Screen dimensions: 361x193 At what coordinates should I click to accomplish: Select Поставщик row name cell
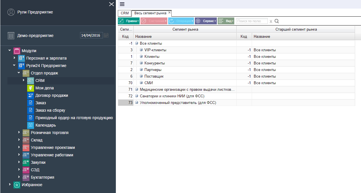[x=185, y=76]
